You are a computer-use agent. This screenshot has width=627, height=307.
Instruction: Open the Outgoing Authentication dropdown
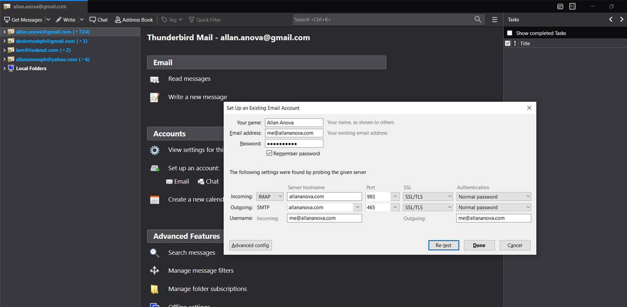pyautogui.click(x=494, y=207)
